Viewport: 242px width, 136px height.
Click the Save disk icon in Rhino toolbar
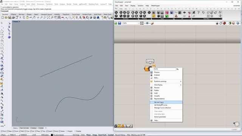pyautogui.click(x=9, y=18)
